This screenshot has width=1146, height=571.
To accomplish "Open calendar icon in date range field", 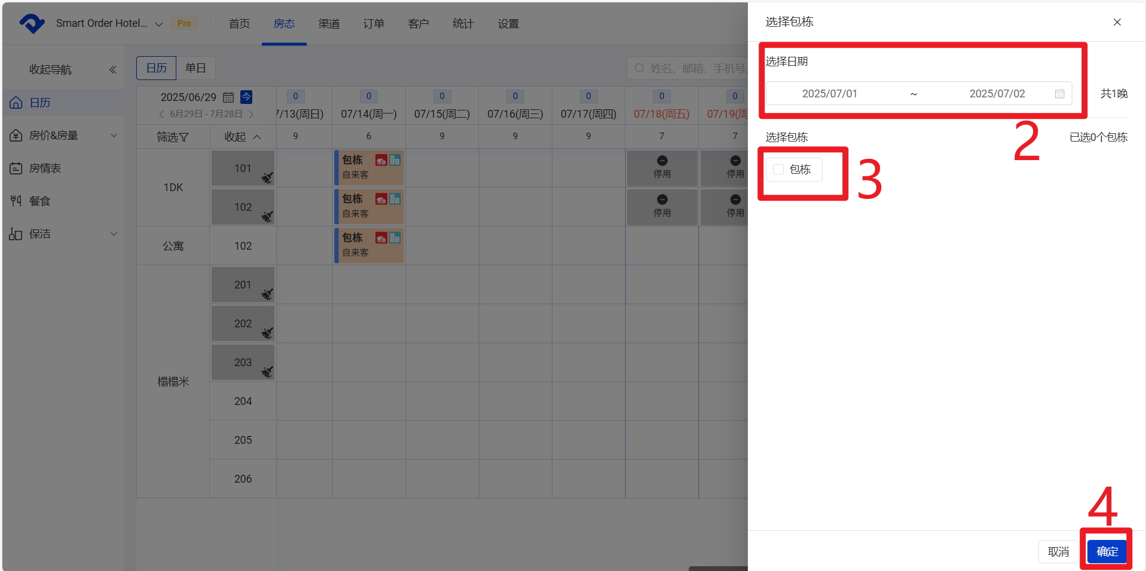I will pos(1059,94).
